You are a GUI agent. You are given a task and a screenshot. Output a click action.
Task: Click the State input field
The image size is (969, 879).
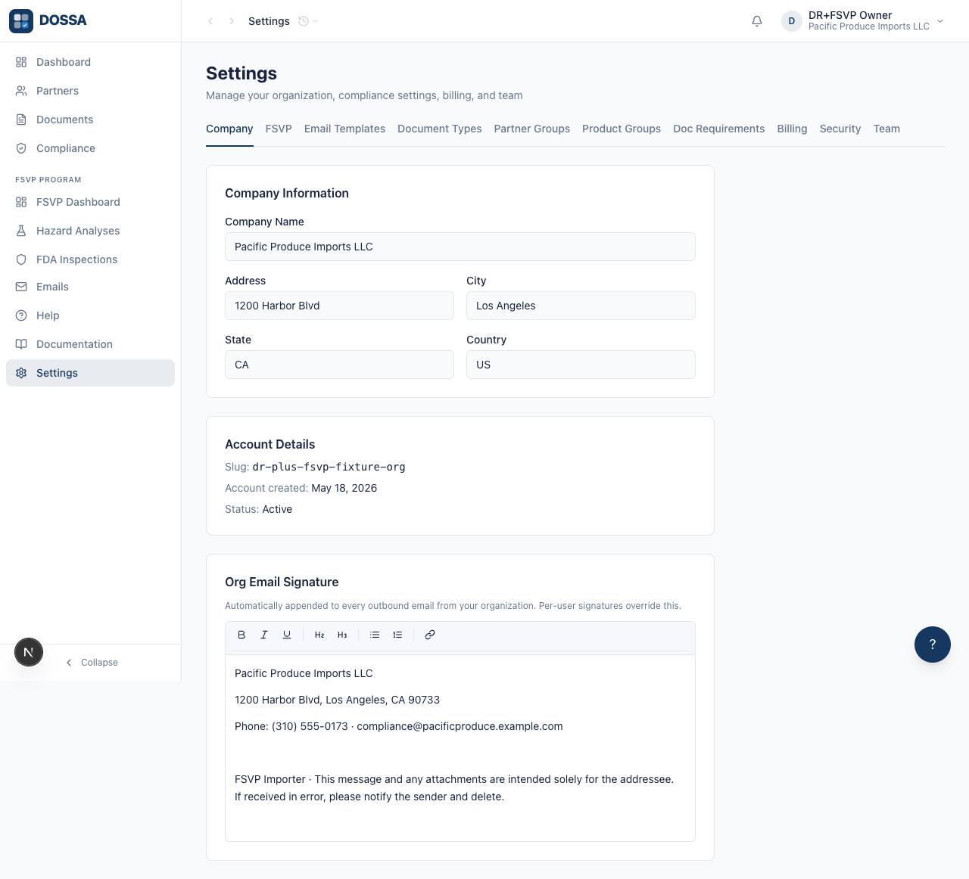339,365
